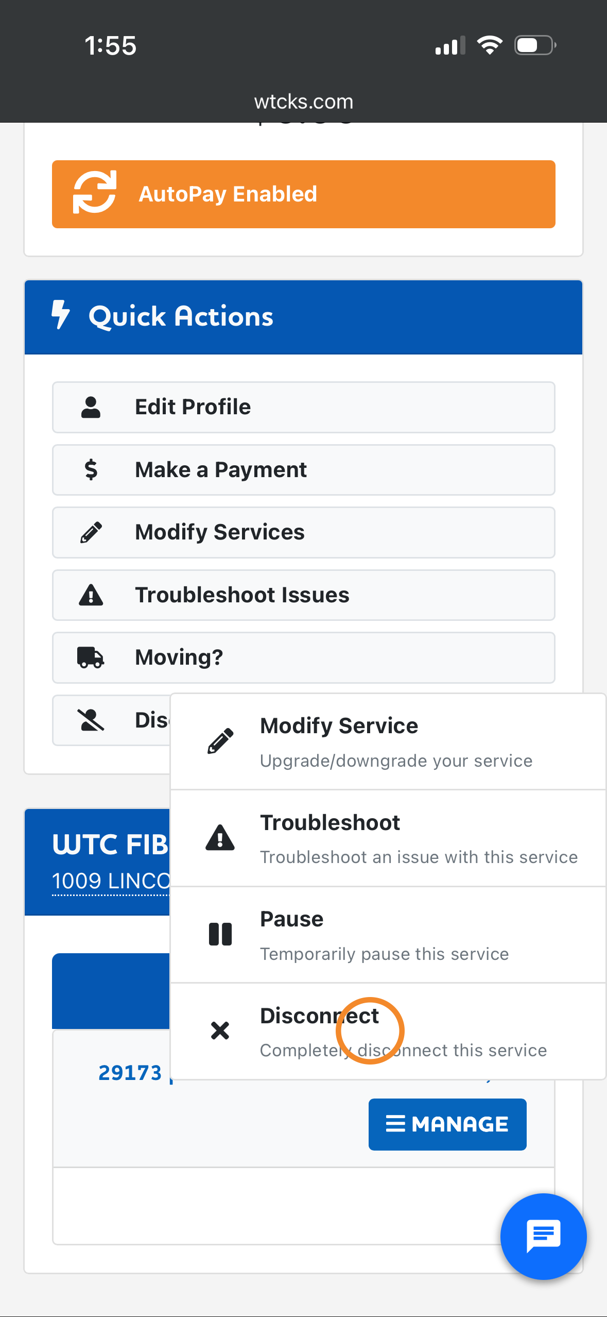This screenshot has height=1317, width=607.
Task: Open the MANAGE dropdown menu
Action: click(x=447, y=1124)
